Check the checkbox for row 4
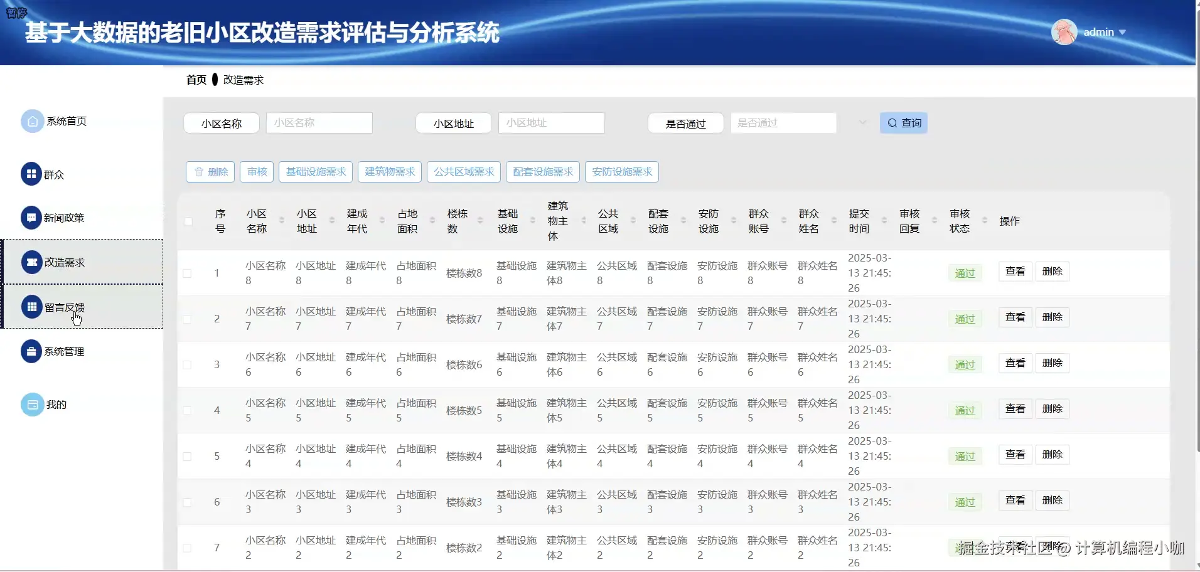 click(187, 411)
